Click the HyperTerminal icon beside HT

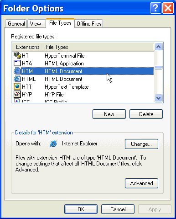pyautogui.click(x=17, y=55)
